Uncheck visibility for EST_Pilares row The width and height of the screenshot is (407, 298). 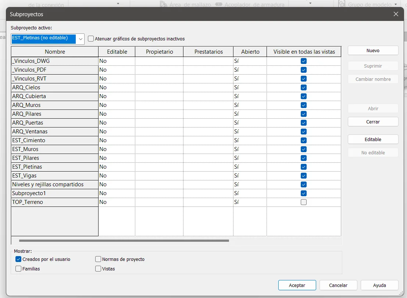click(x=303, y=158)
